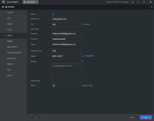Click the SMTP Server input field

(x=66, y=19)
